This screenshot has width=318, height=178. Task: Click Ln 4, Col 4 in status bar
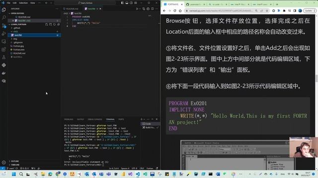coord(114,168)
